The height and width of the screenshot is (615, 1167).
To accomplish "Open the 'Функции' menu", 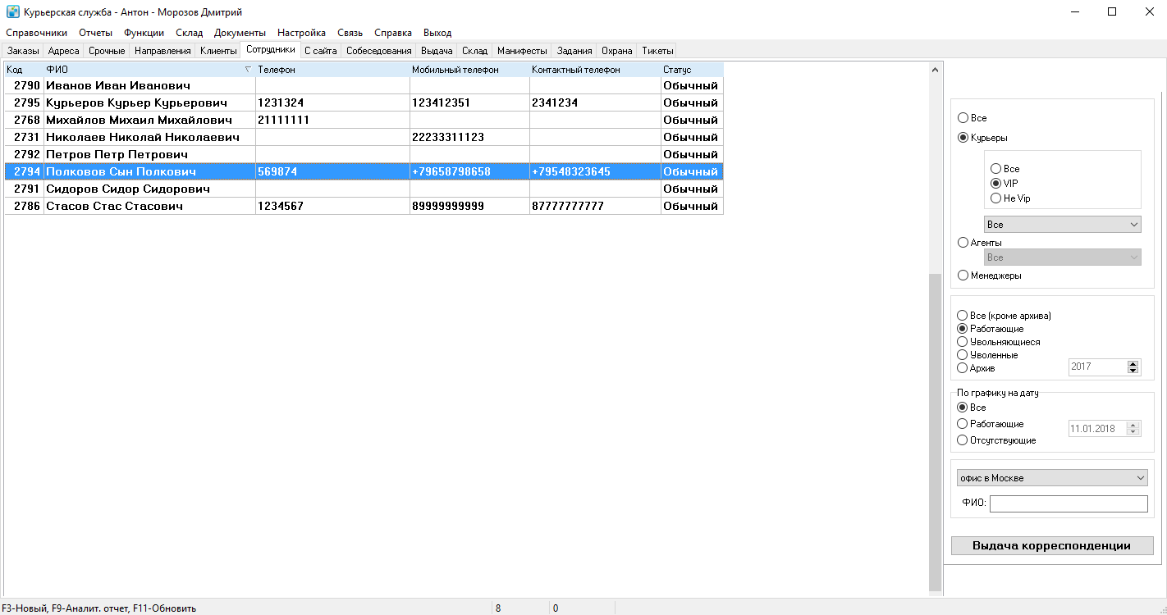I will point(144,33).
